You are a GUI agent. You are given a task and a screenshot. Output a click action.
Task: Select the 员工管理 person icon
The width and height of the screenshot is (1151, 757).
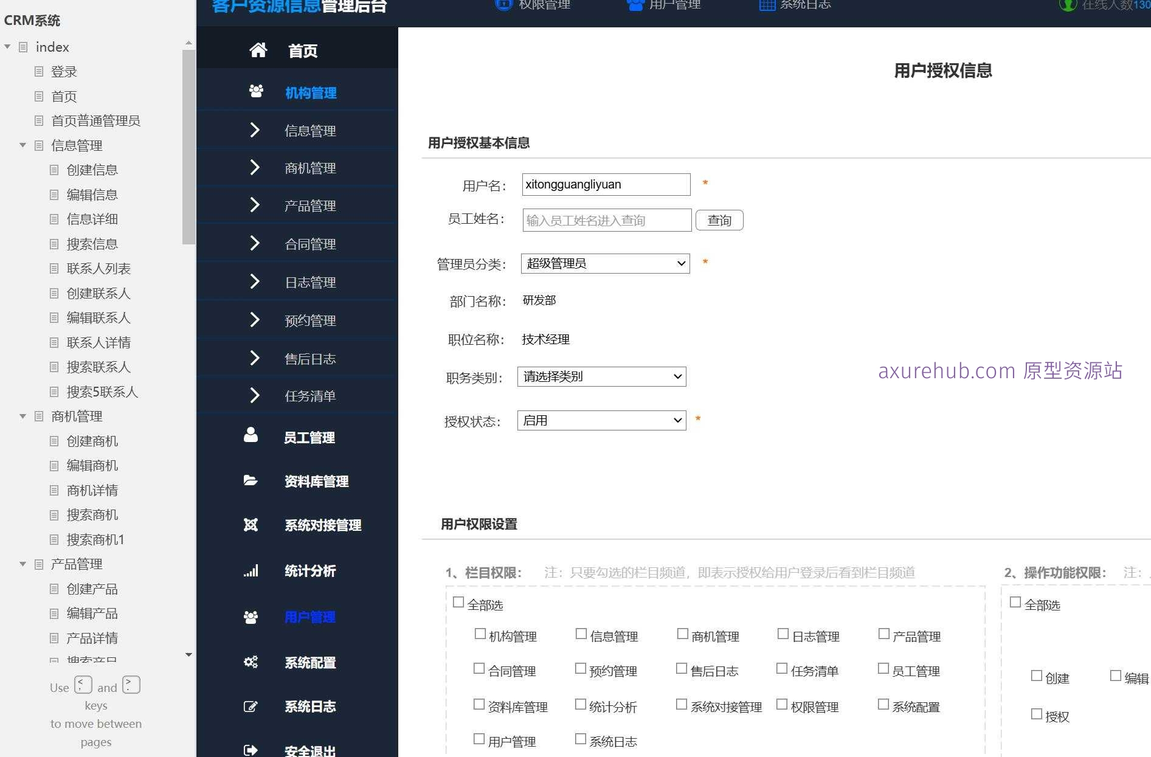251,434
